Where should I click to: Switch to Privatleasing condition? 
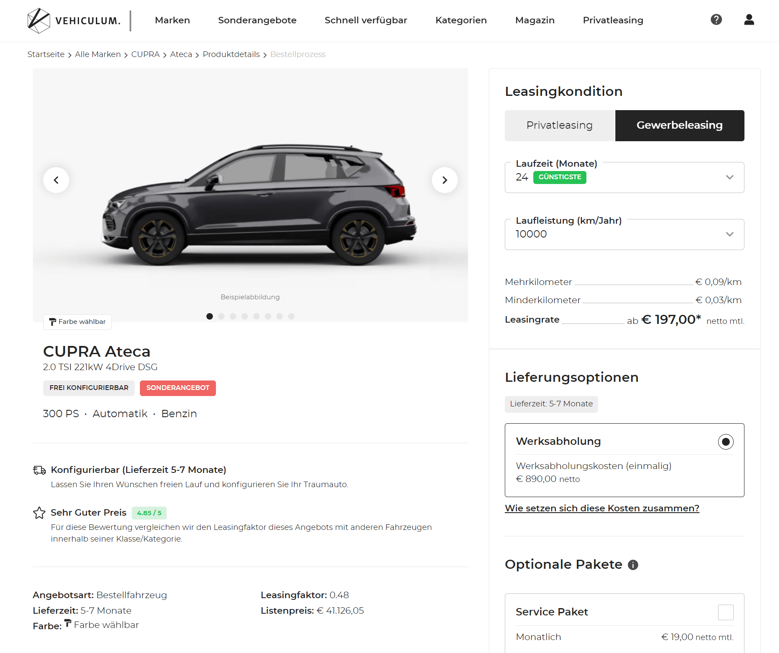click(x=560, y=126)
